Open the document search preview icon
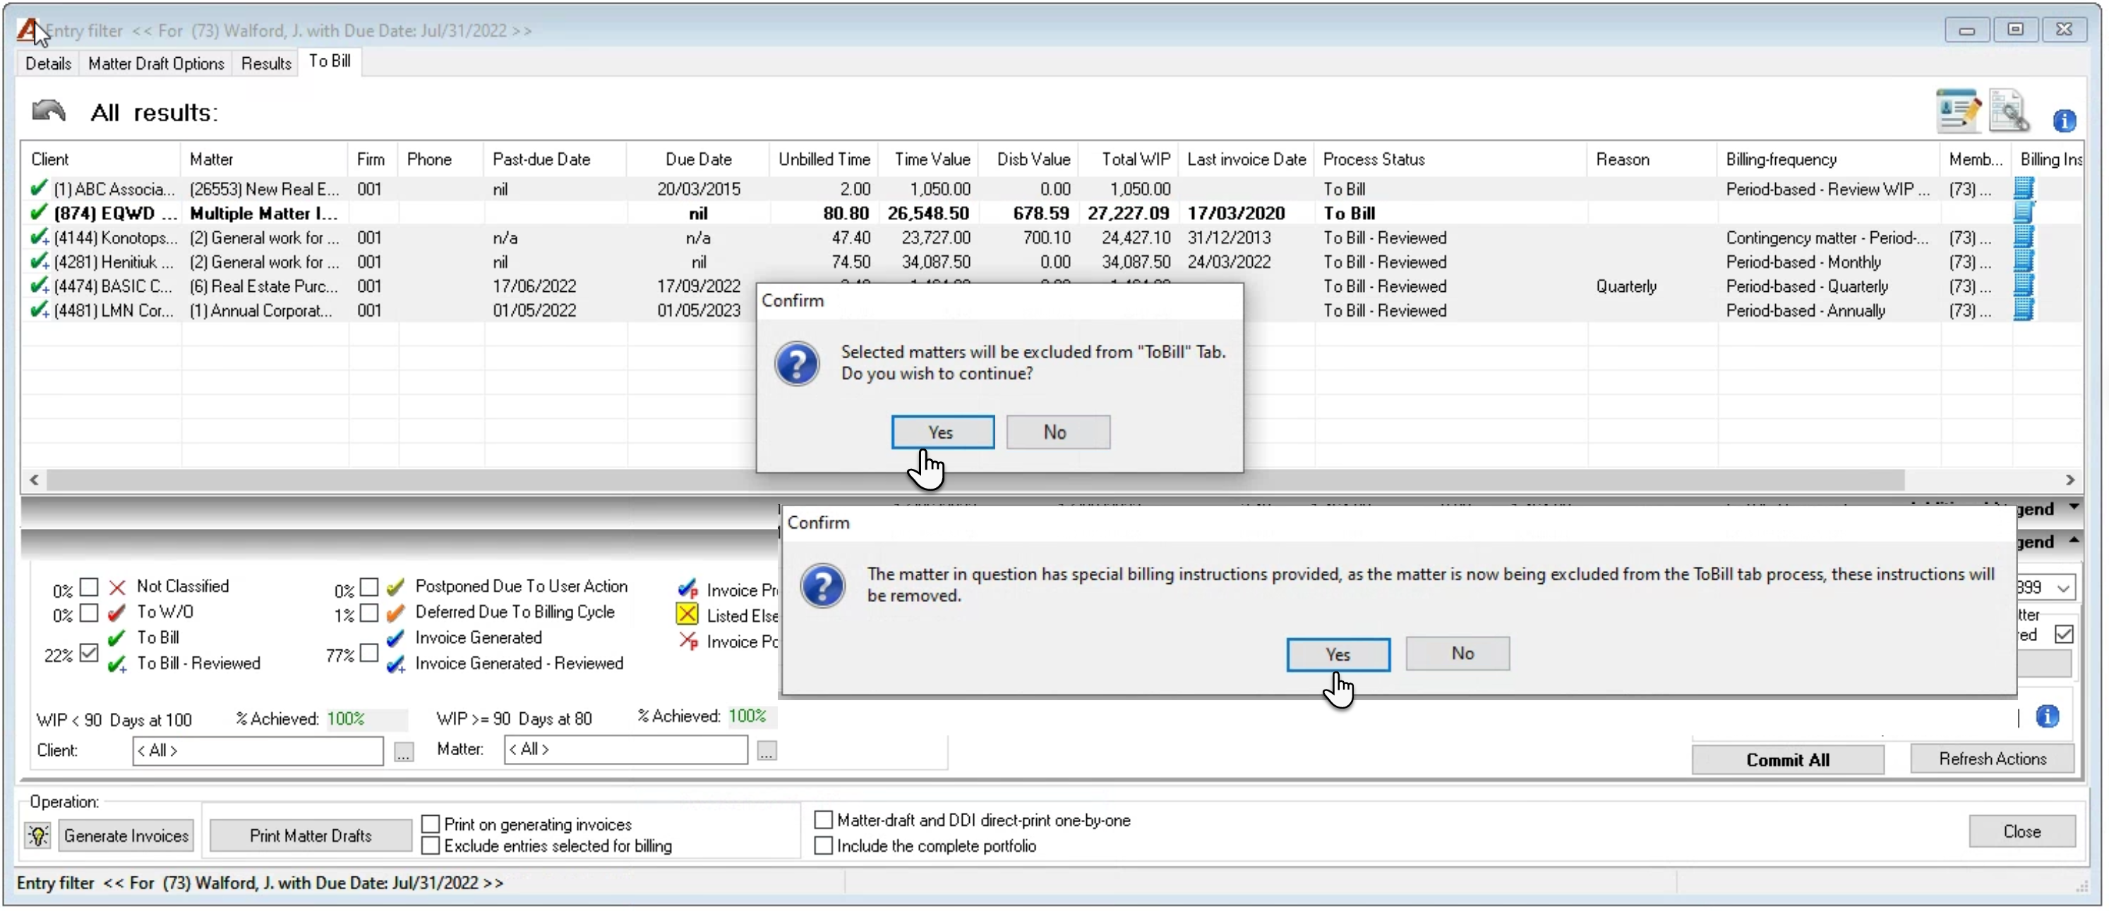This screenshot has width=2109, height=911. click(x=2010, y=111)
